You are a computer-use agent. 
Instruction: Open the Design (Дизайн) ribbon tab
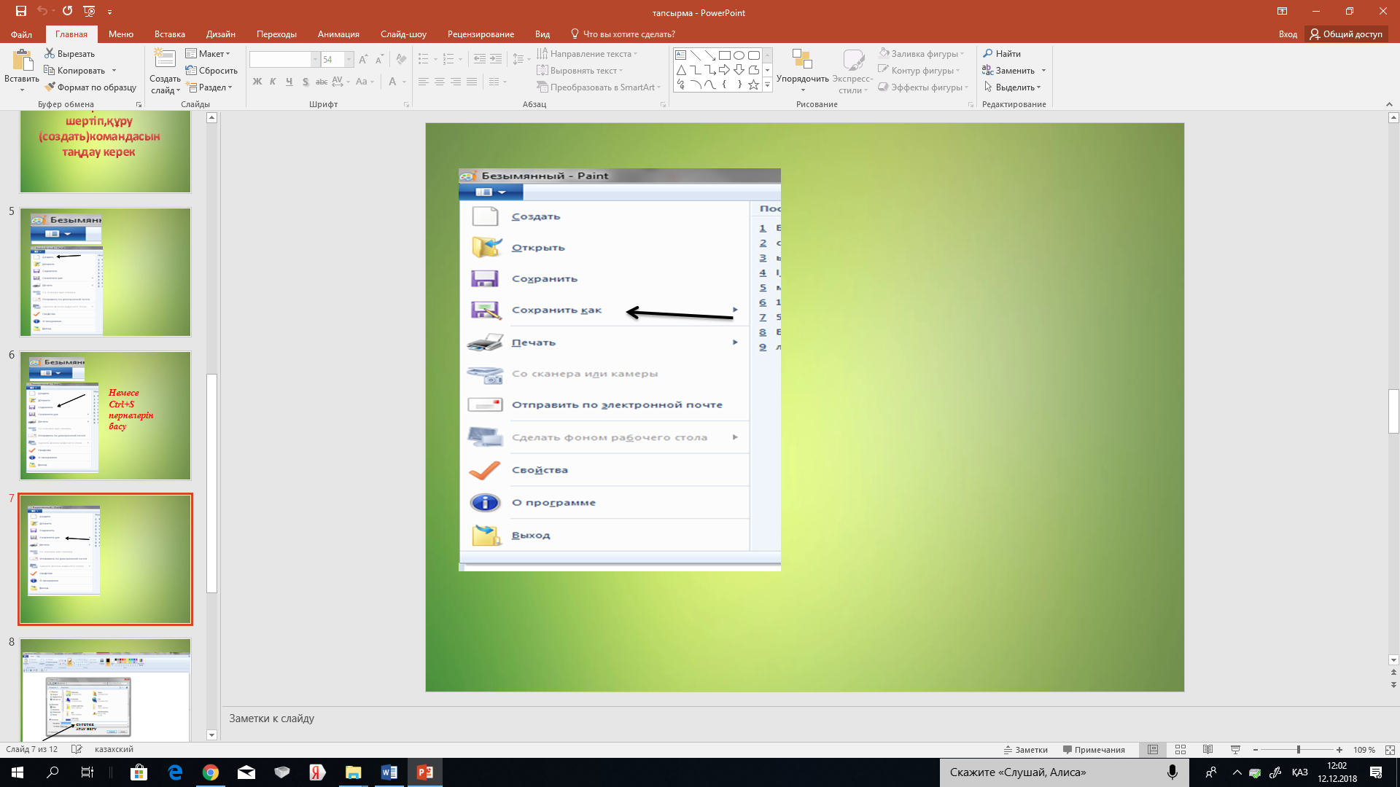[220, 34]
